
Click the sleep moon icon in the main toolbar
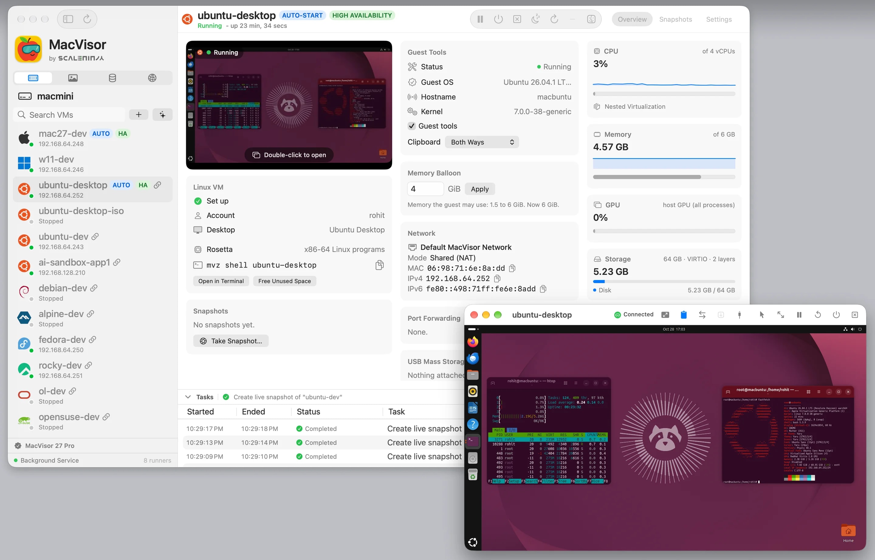click(536, 19)
